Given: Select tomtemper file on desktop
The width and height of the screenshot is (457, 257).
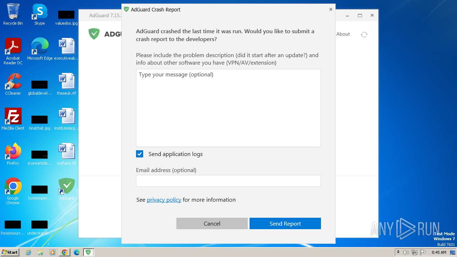Looking at the screenshot, I should click(x=40, y=192).
